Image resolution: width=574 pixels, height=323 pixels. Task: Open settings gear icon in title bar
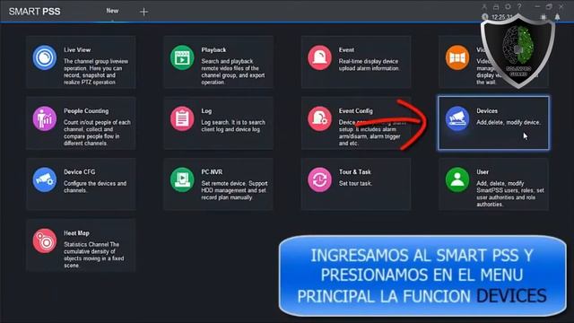tap(508, 6)
